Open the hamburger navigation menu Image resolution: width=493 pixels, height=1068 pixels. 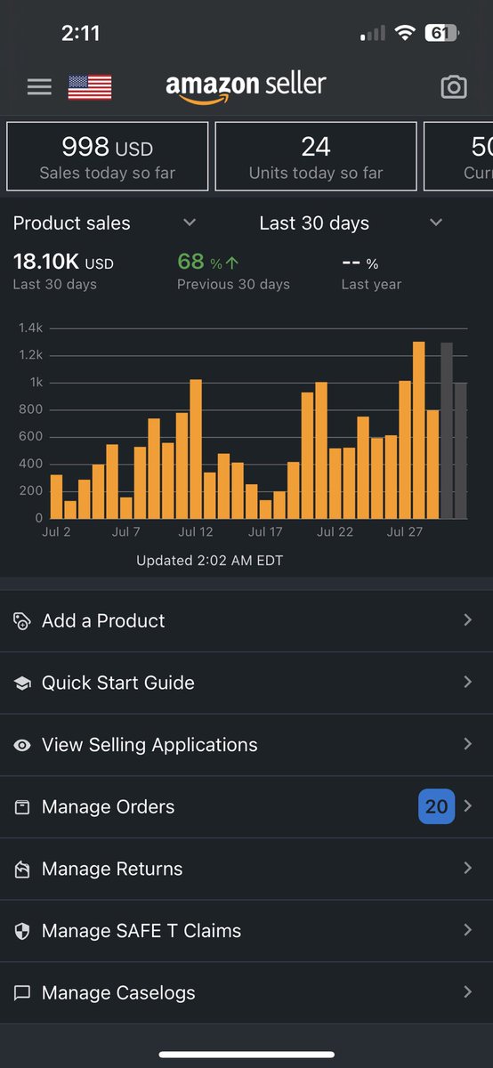click(x=39, y=87)
